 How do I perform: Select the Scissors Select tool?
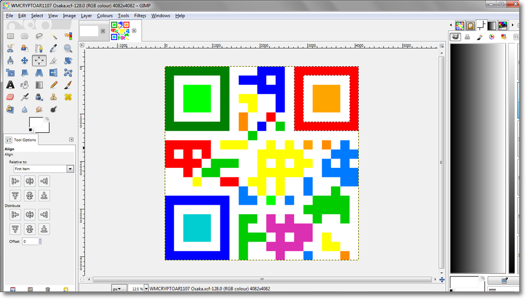(10, 48)
